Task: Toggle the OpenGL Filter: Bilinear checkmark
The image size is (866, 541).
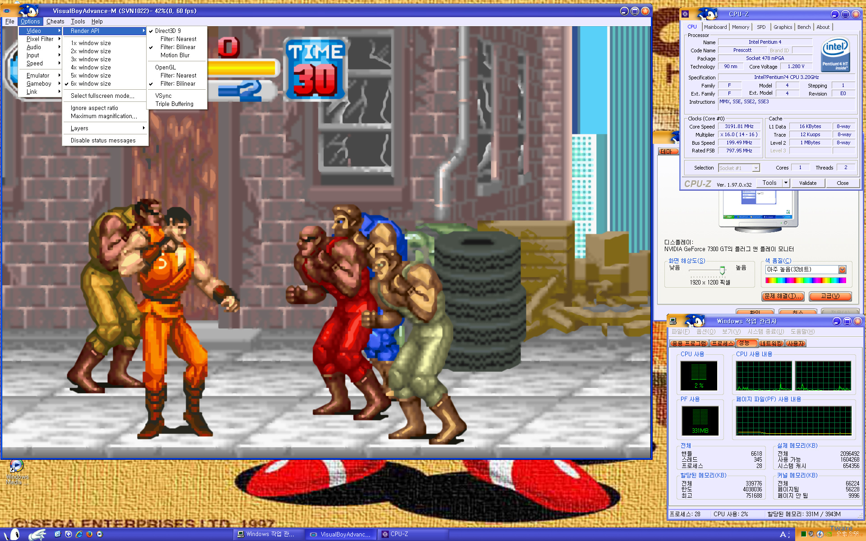Action: [x=178, y=83]
